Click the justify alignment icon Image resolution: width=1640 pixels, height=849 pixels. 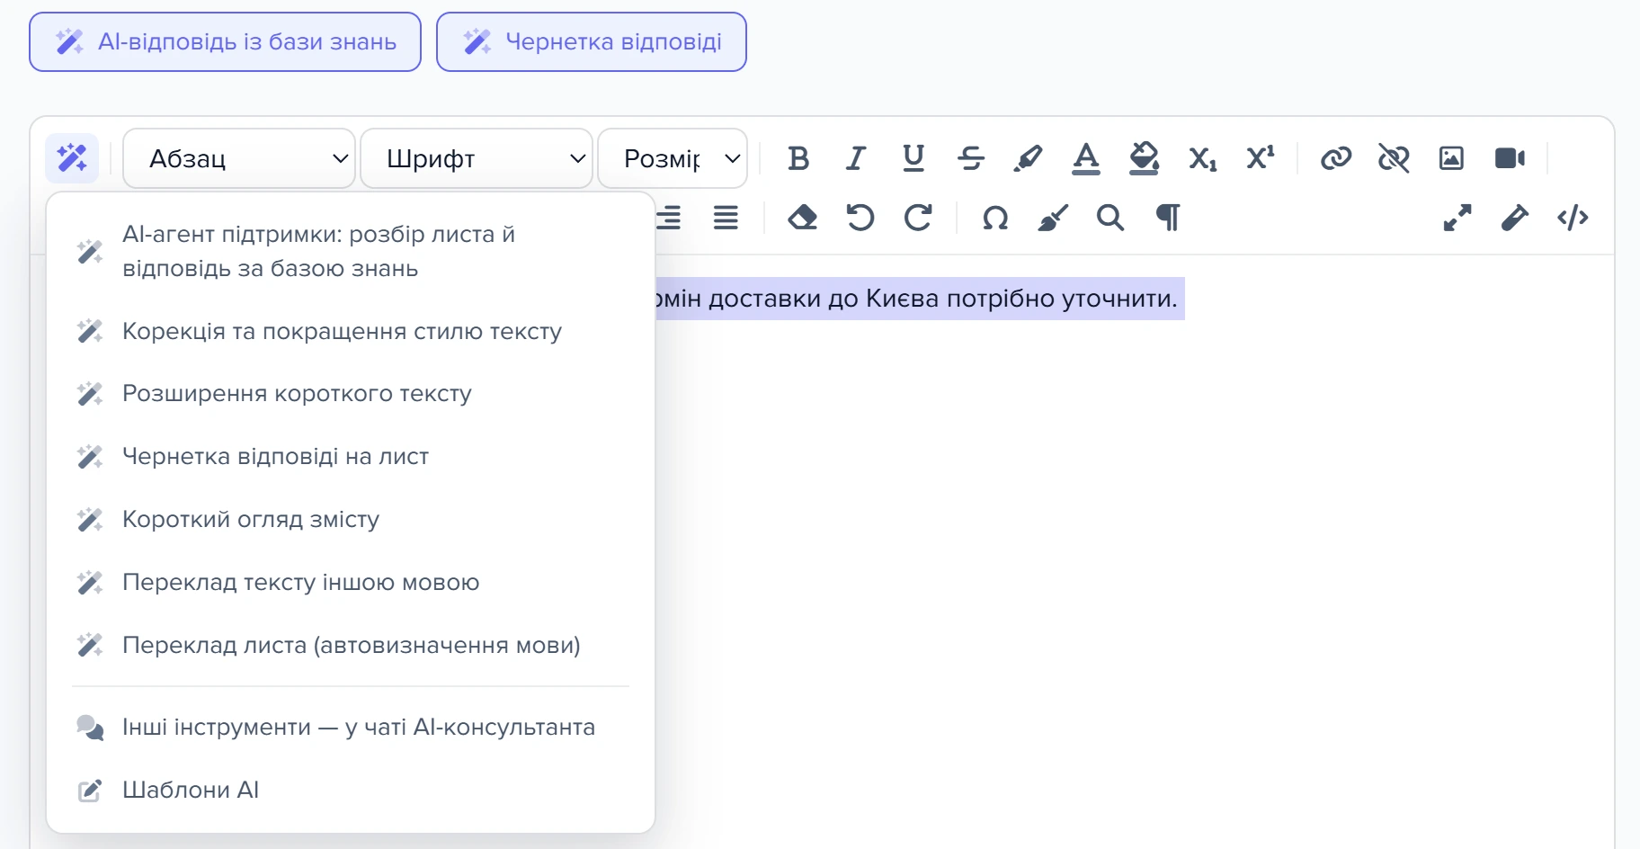[726, 218]
